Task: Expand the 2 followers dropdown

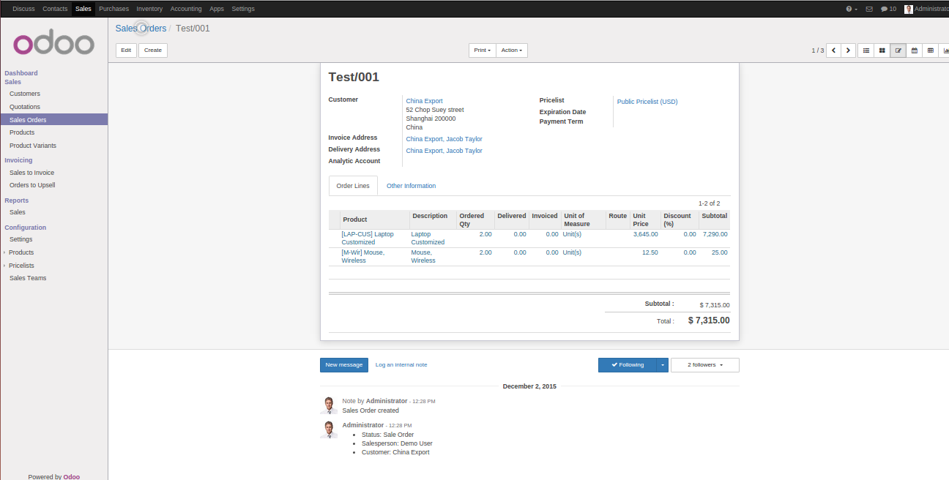Action: coord(704,365)
